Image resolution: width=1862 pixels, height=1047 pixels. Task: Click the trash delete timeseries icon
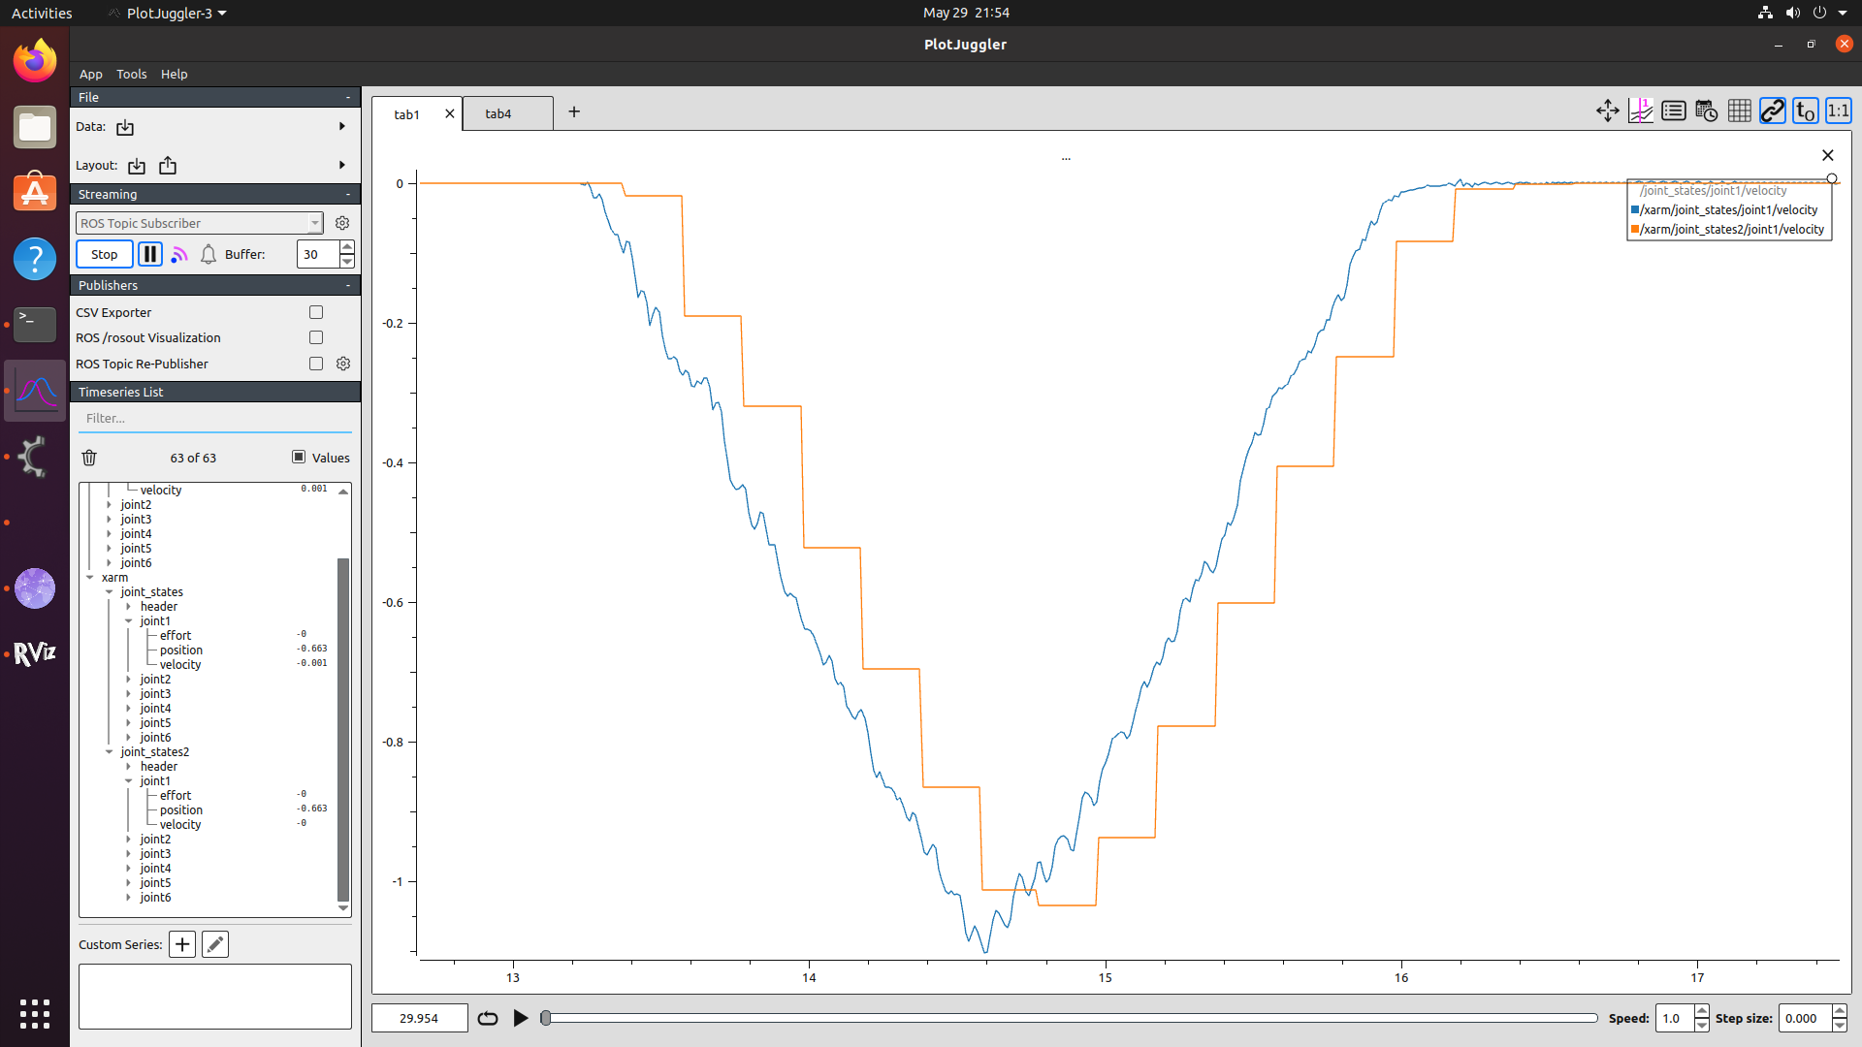pyautogui.click(x=89, y=458)
